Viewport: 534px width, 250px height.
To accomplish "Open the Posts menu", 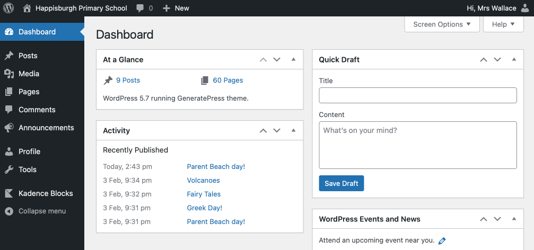I will click(x=28, y=56).
